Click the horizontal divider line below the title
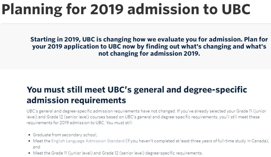Screen dimensions: 271x157 (x=135, y=24)
